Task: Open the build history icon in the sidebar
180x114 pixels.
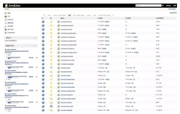Action: point(6,20)
